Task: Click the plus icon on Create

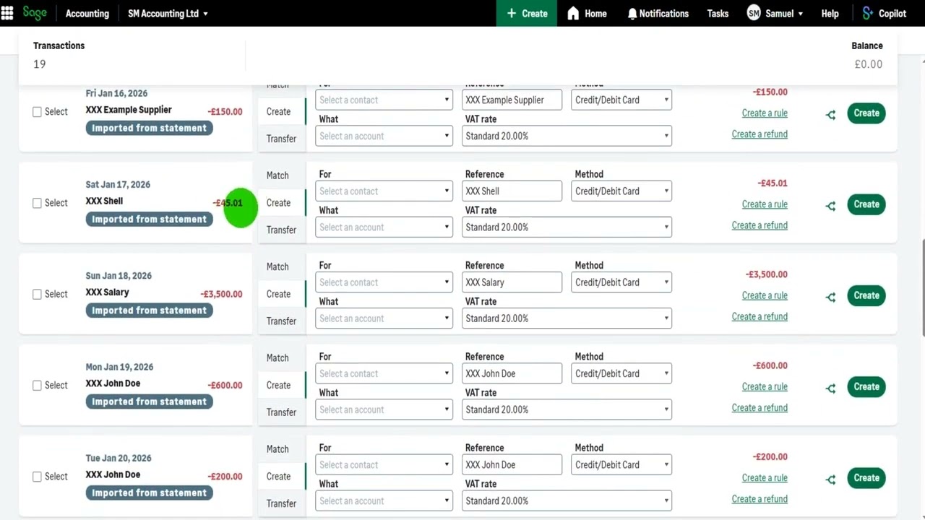Action: tap(512, 13)
